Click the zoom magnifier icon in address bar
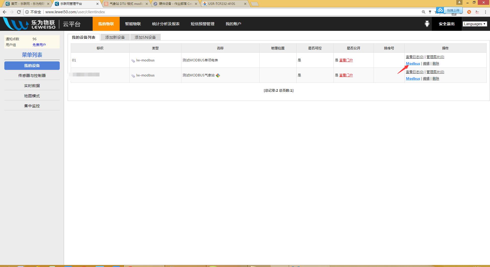The image size is (490, 267). tap(424, 12)
